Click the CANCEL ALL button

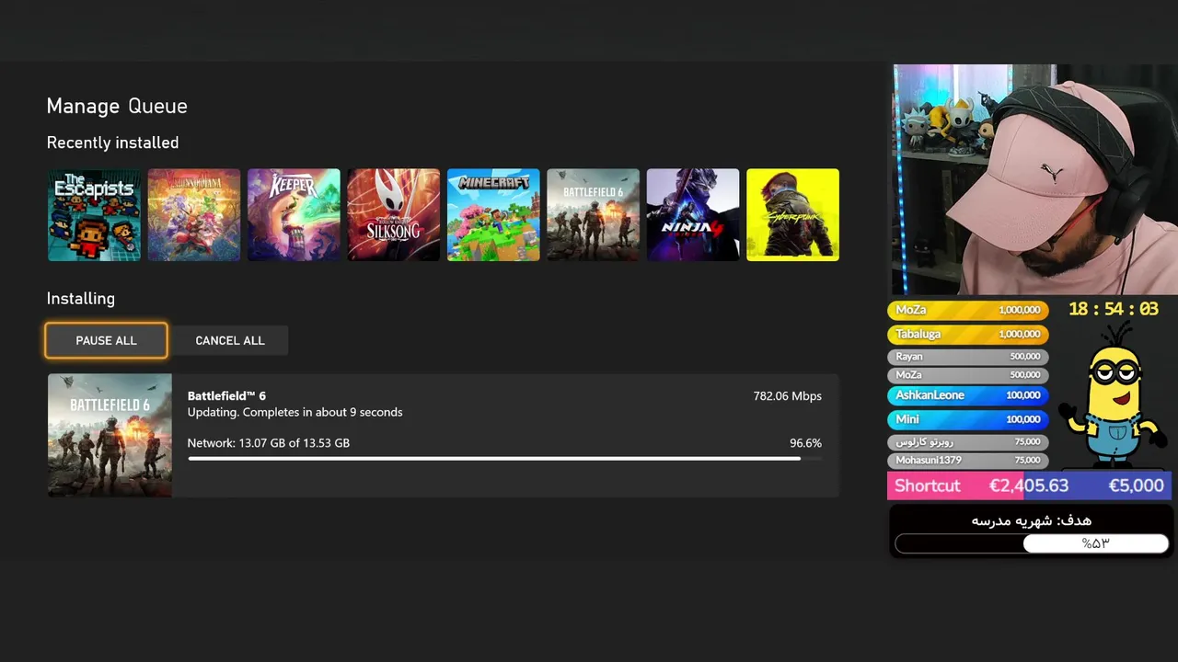(230, 340)
